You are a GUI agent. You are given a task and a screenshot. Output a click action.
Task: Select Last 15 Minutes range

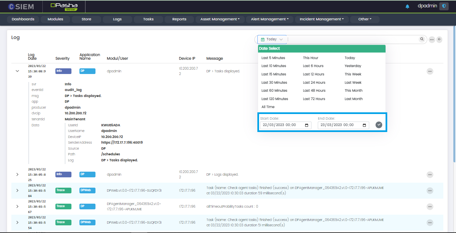point(274,74)
